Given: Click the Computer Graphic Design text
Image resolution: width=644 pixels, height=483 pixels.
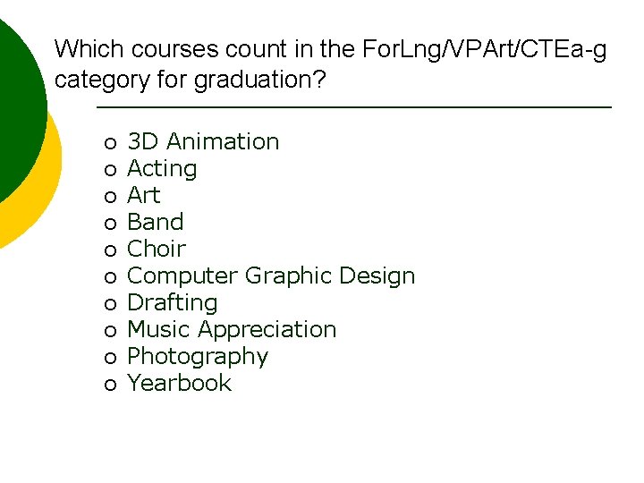Looking at the screenshot, I should (271, 275).
